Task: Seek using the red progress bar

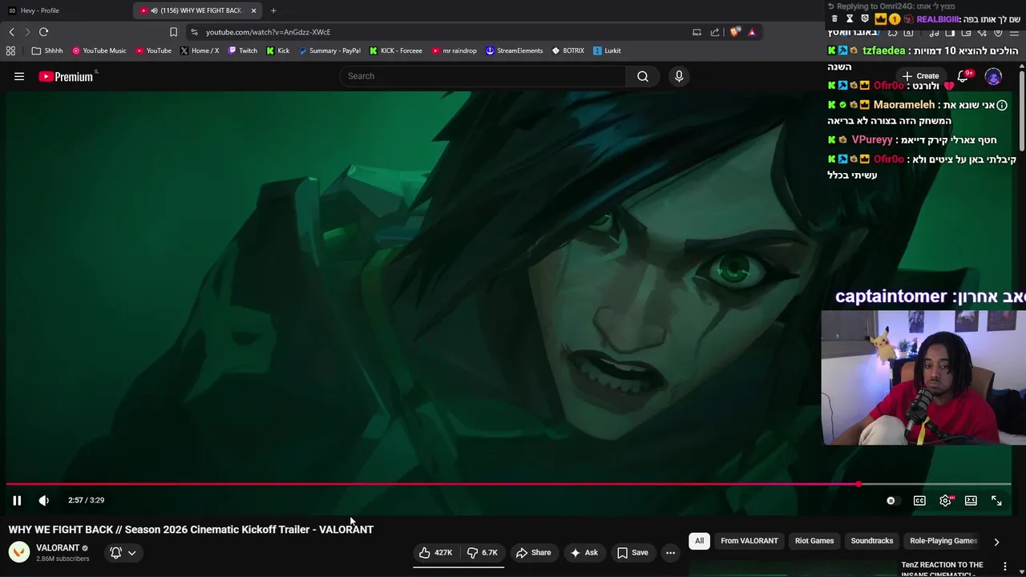Action: point(509,484)
